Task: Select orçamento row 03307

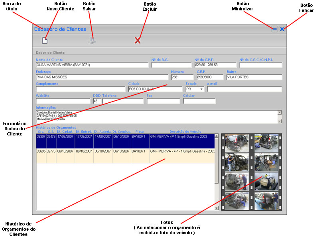Action: pyautogui.click(x=125, y=141)
